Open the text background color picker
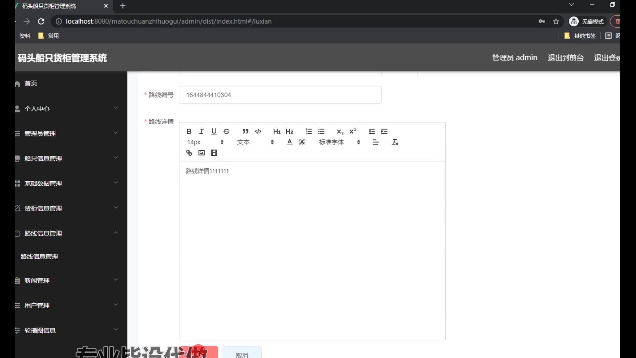The width and height of the screenshot is (636, 358). pyautogui.click(x=302, y=142)
